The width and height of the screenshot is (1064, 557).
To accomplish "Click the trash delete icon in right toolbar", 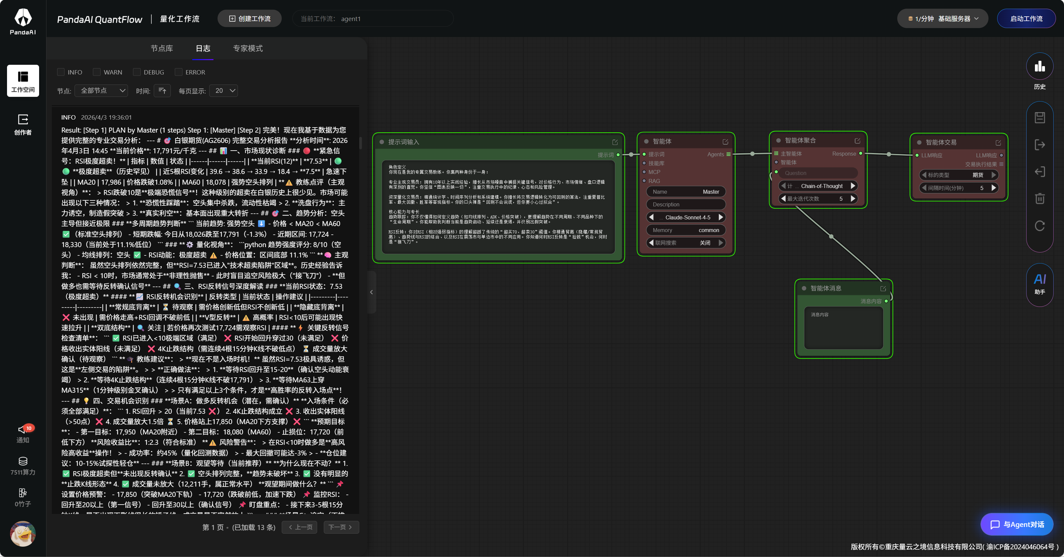I will tap(1040, 199).
